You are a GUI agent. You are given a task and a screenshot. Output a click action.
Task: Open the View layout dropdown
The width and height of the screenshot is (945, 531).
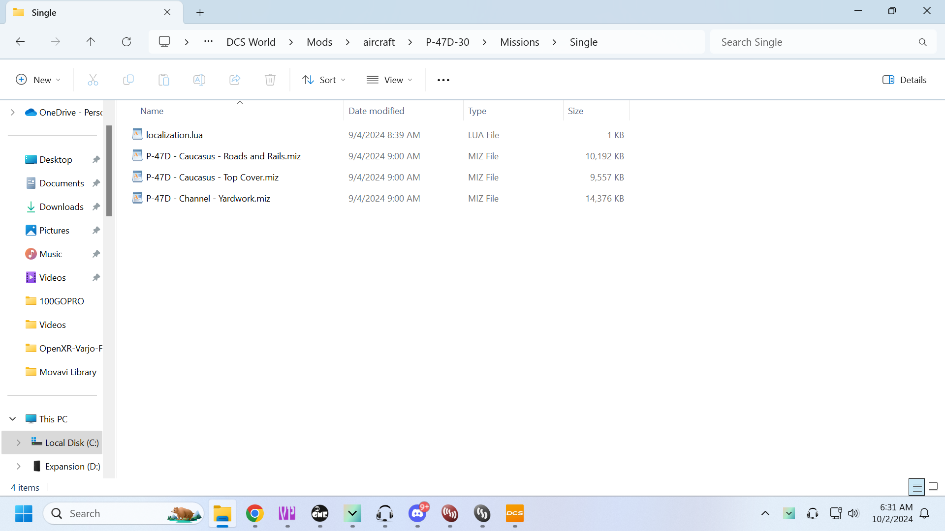[x=390, y=80]
